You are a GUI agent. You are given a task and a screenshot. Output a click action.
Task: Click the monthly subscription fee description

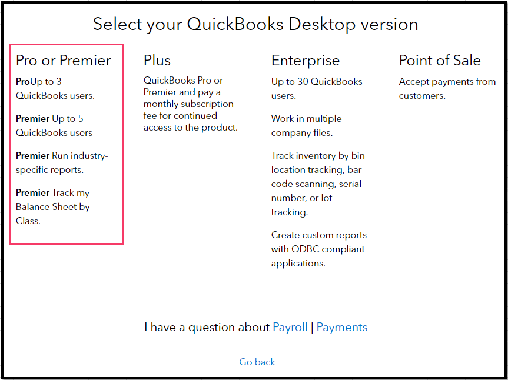point(190,104)
